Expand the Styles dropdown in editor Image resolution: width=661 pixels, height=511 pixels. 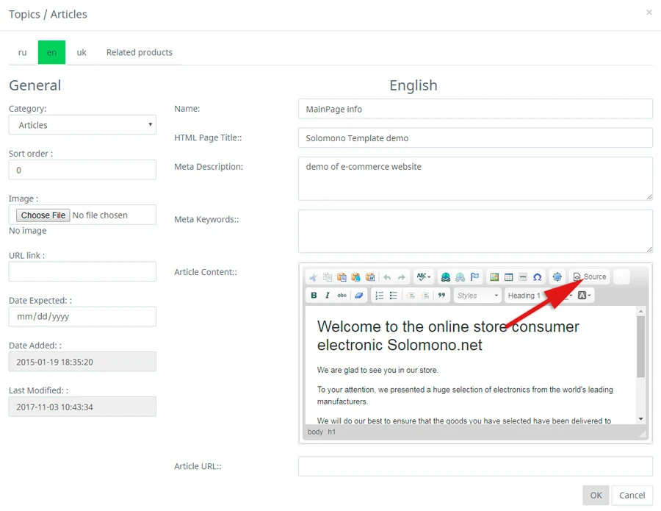(477, 296)
